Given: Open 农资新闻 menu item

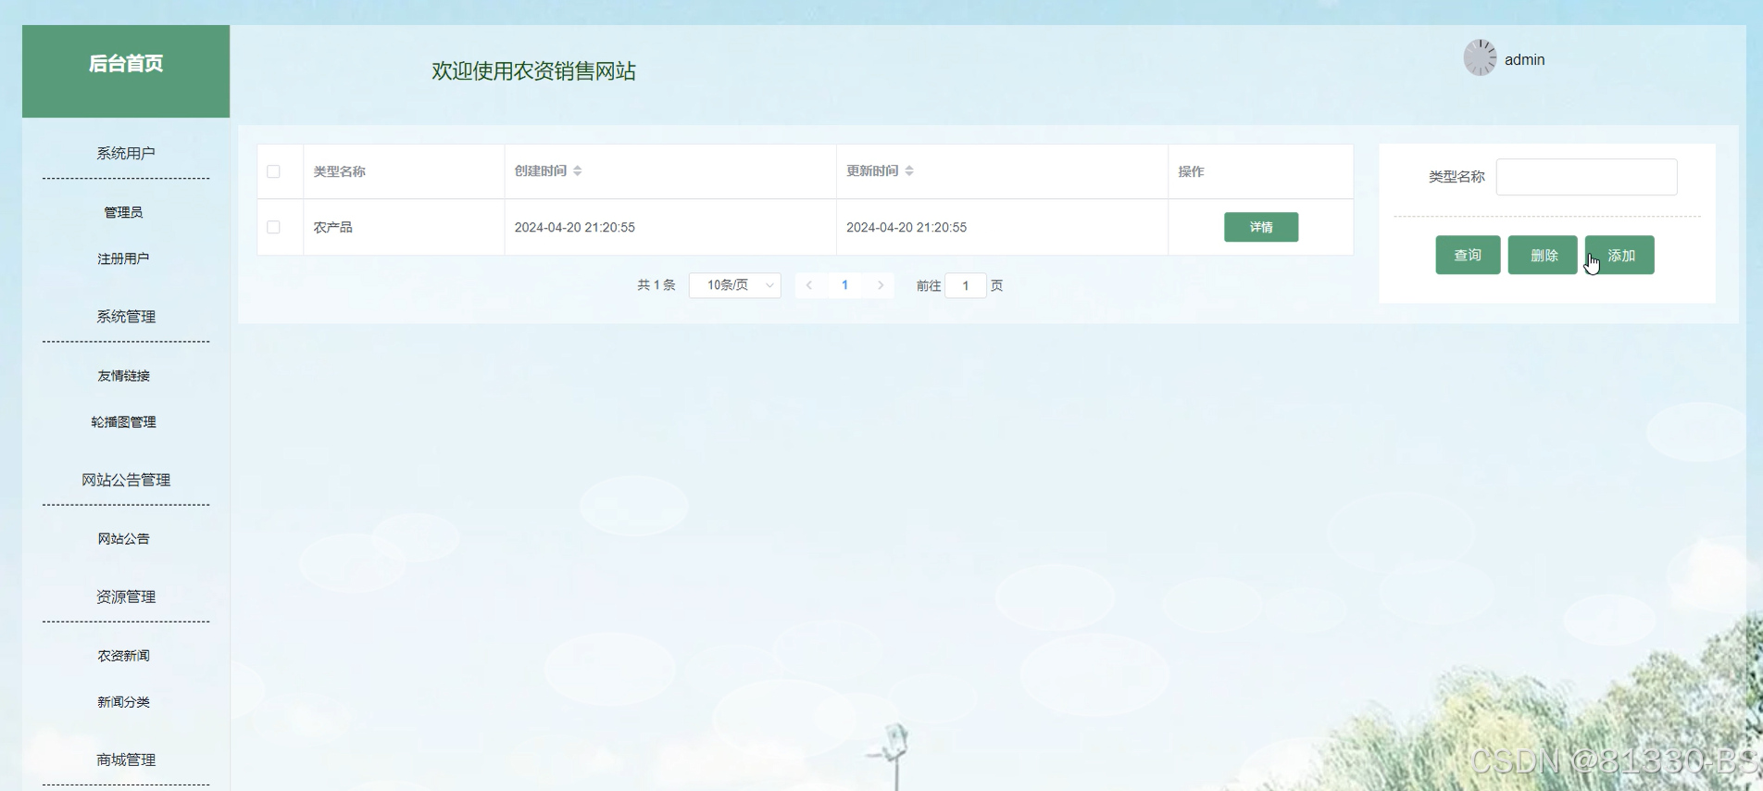Looking at the screenshot, I should [x=123, y=656].
